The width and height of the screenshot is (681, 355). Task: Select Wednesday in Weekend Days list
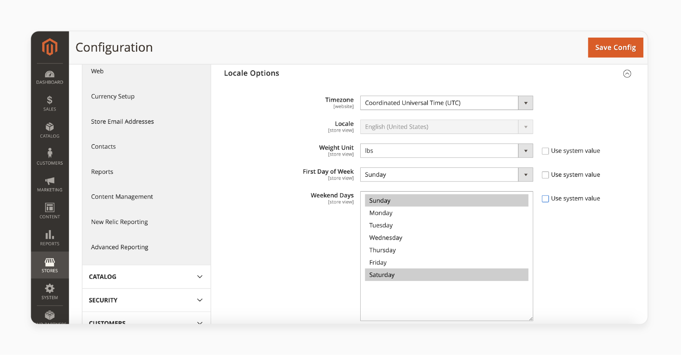[x=447, y=238]
